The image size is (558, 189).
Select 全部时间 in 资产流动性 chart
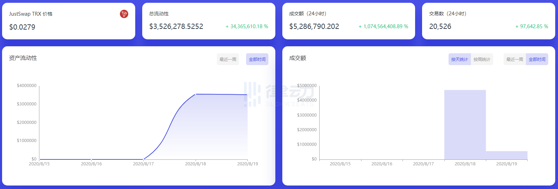(x=257, y=59)
